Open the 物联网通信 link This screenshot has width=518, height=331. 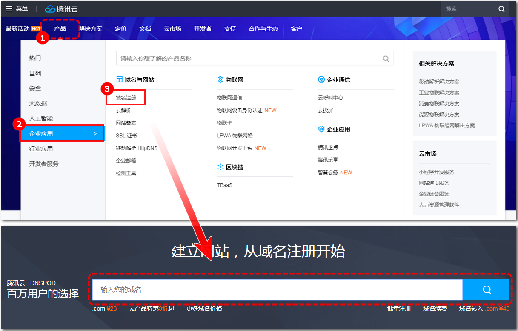coord(229,98)
